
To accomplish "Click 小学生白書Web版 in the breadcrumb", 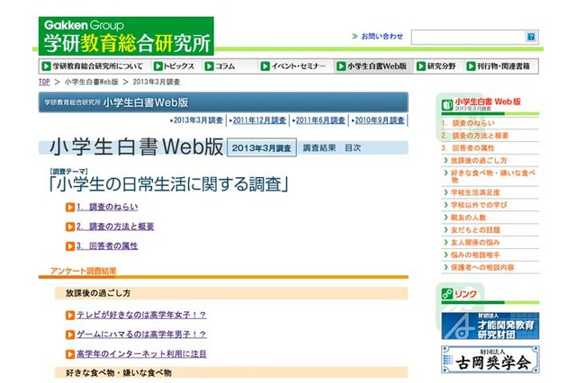I will click(92, 82).
